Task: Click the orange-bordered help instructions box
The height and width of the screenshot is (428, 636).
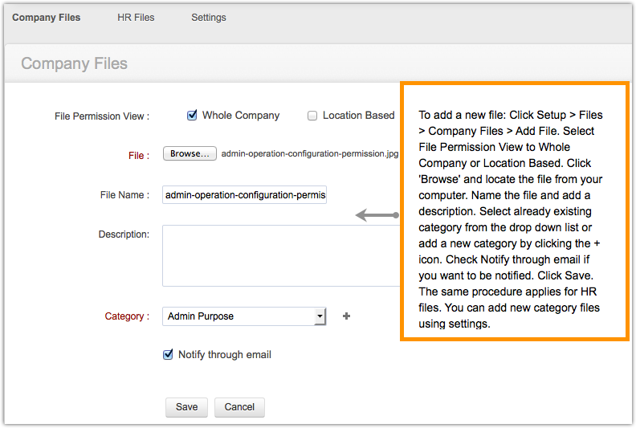Action: tap(514, 211)
